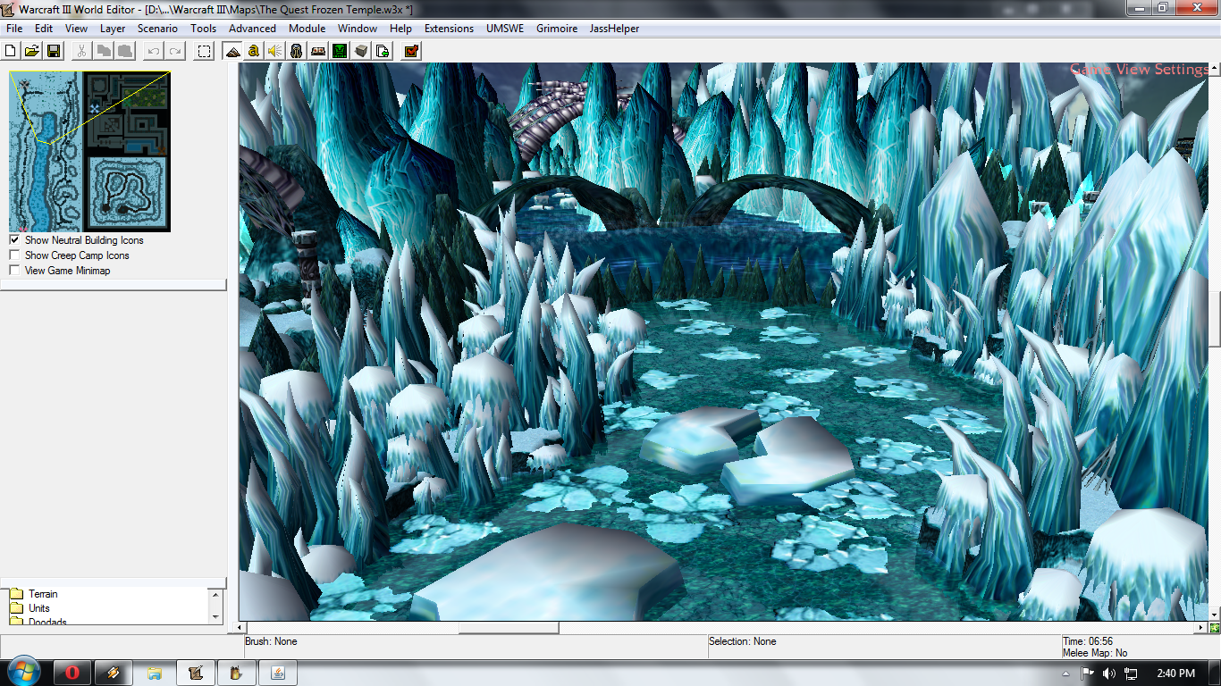Save the map with floppy disk icon
Screen dimensions: 1221x686
pyautogui.click(x=54, y=51)
